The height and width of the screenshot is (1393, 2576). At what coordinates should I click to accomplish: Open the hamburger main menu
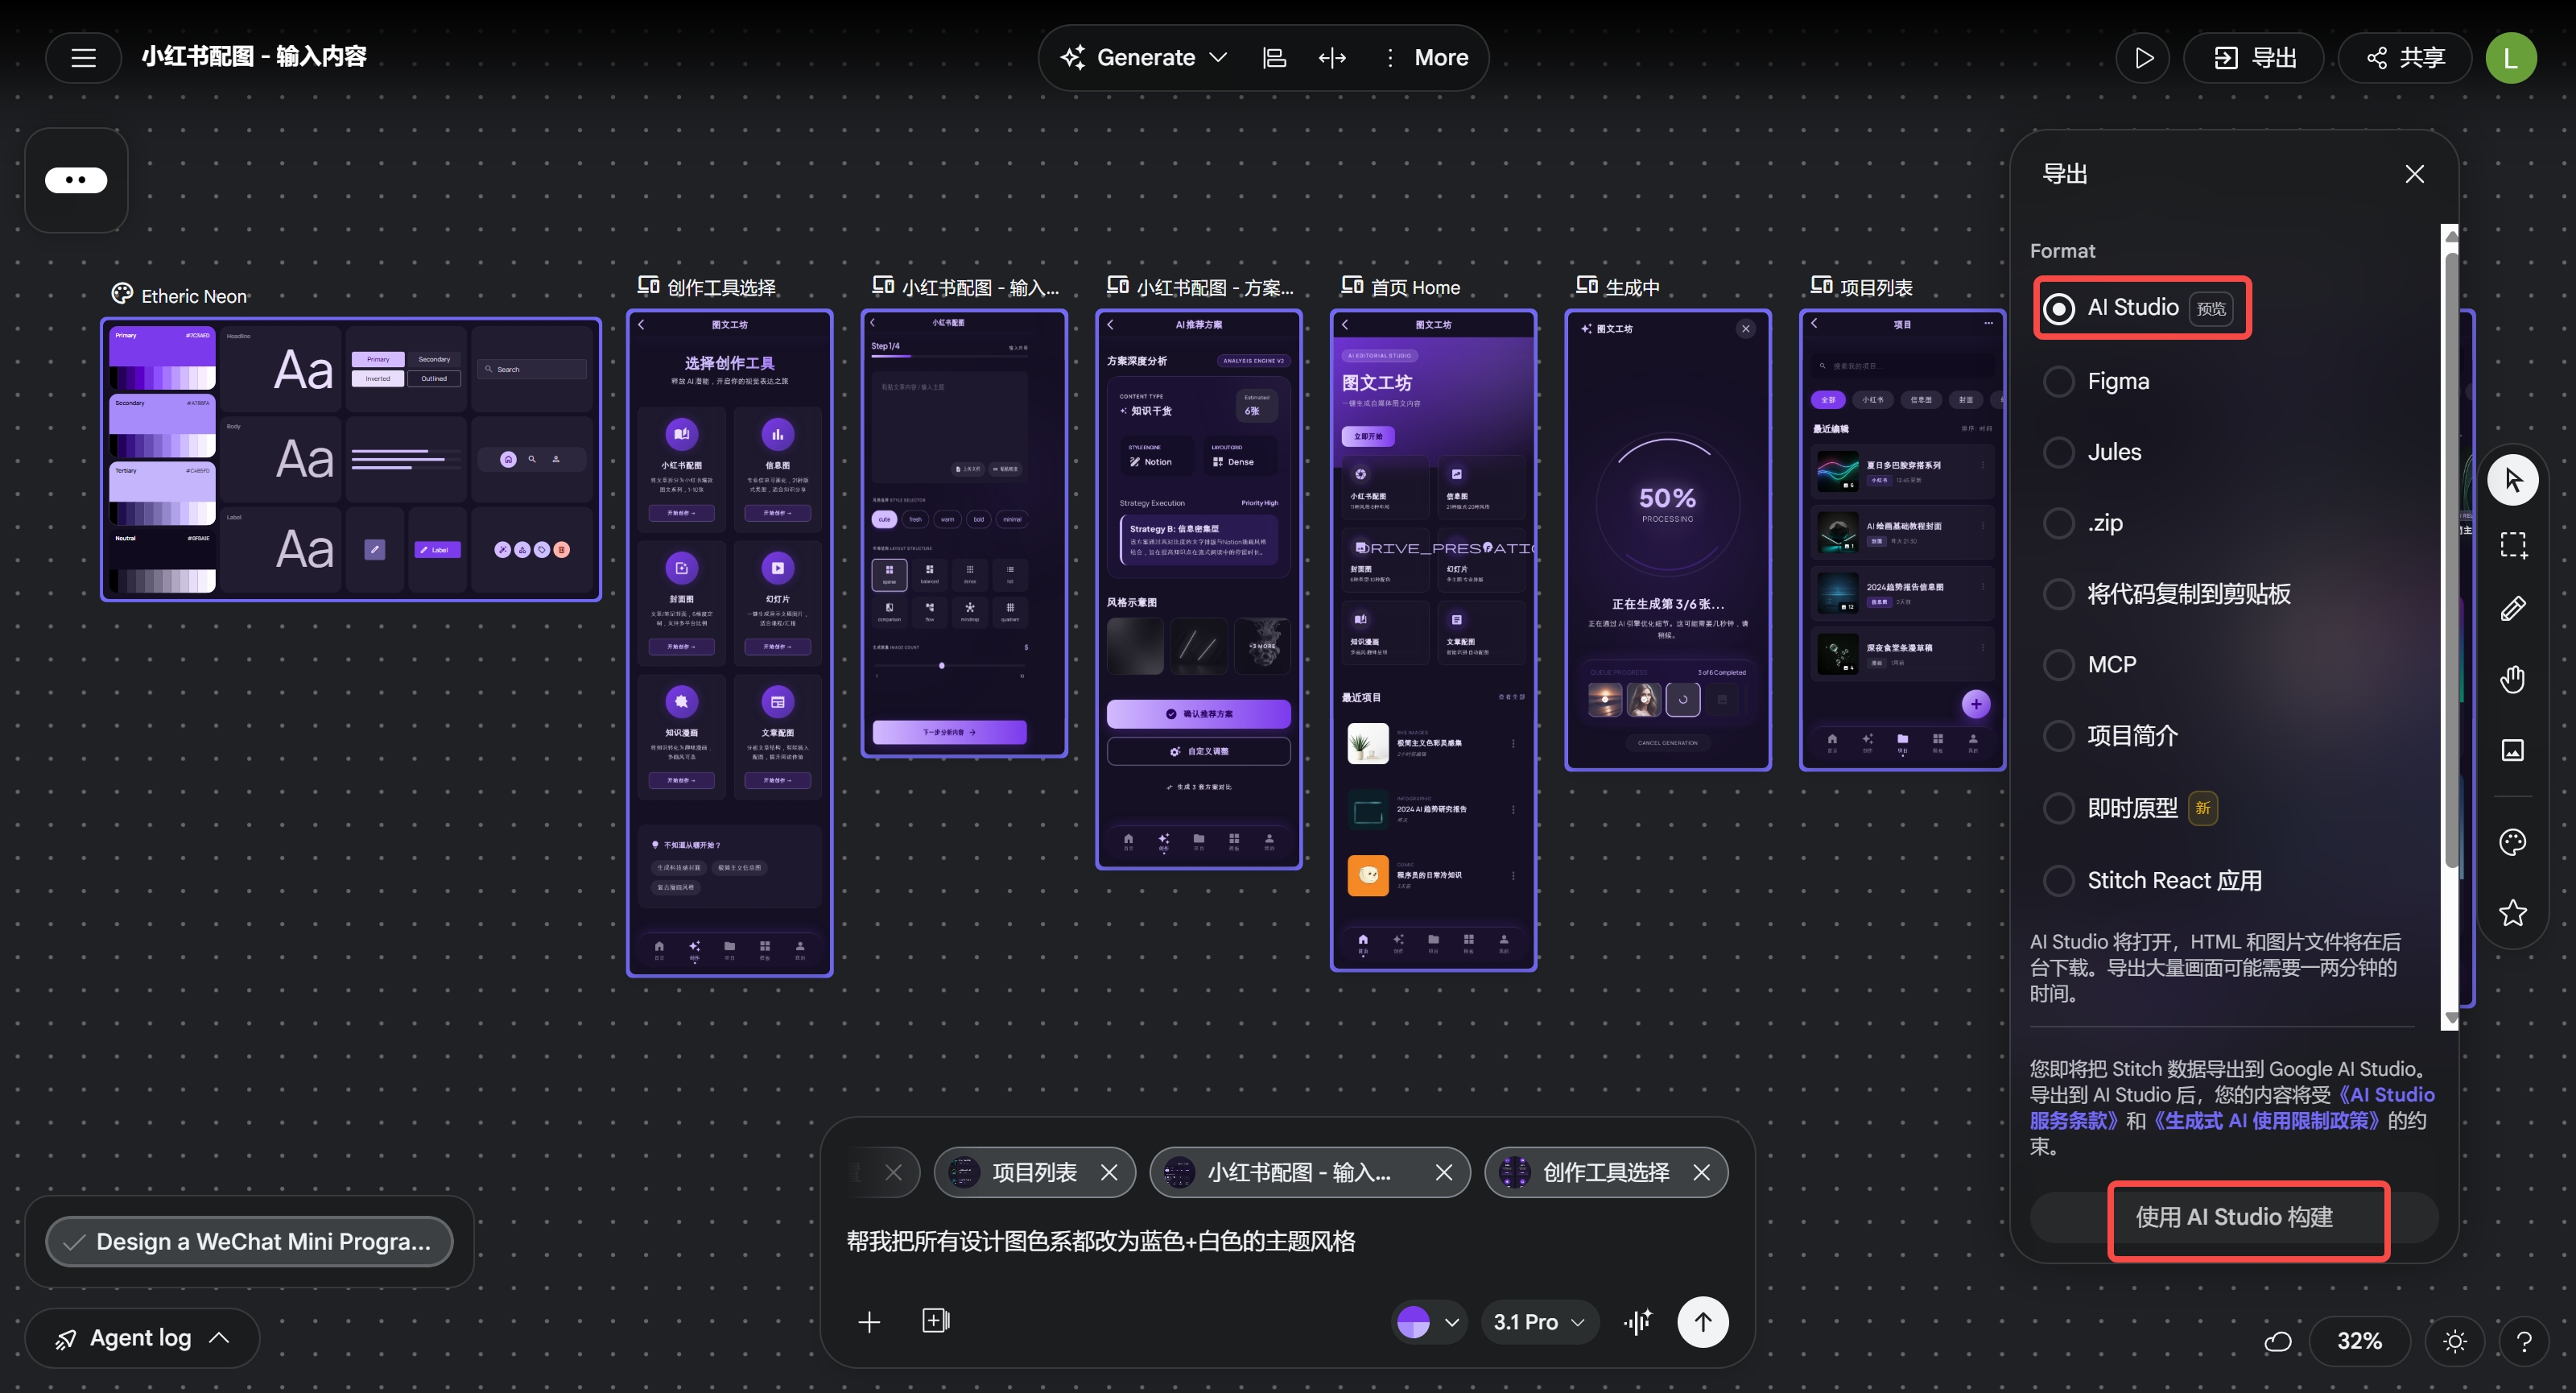click(84, 57)
